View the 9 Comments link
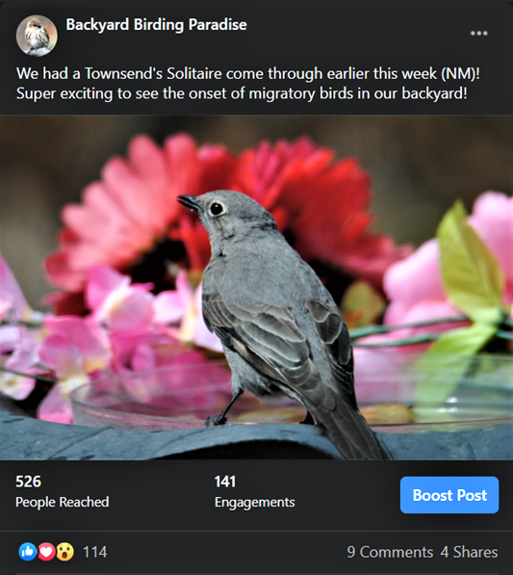 point(390,552)
